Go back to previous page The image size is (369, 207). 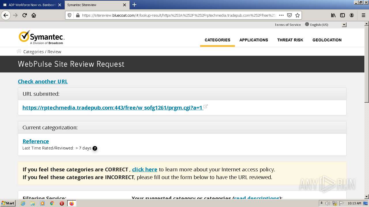tap(6, 15)
